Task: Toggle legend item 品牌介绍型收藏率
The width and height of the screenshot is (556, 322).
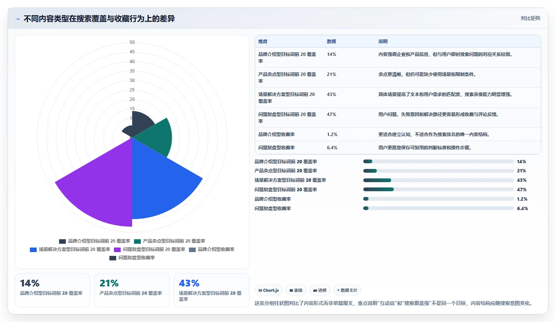Action: coord(212,249)
